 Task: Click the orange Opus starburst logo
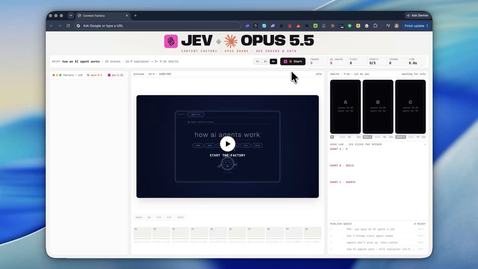coord(231,42)
